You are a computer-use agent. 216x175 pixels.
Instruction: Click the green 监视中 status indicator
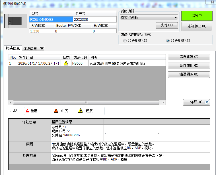point(197,16)
